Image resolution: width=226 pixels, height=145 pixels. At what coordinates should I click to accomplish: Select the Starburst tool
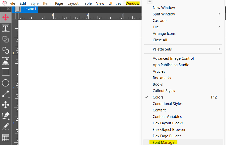coord(5,105)
